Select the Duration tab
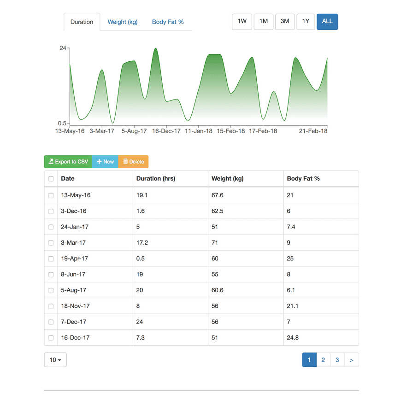This screenshot has height=399, width=401. [82, 22]
